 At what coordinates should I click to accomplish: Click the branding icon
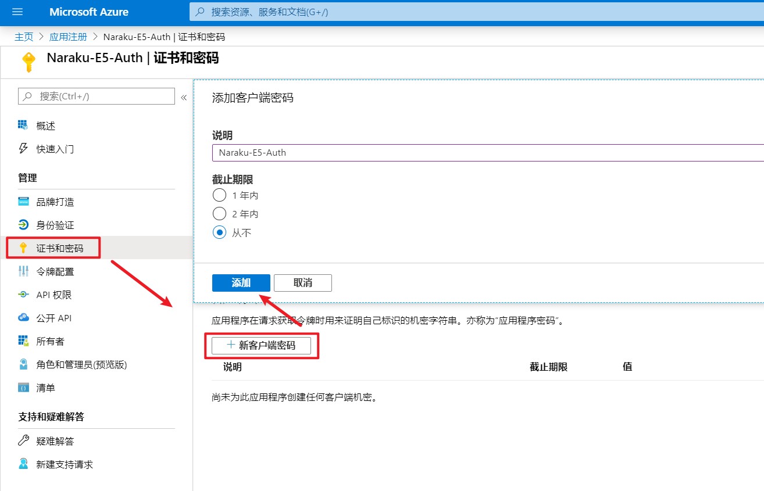pyautogui.click(x=23, y=202)
